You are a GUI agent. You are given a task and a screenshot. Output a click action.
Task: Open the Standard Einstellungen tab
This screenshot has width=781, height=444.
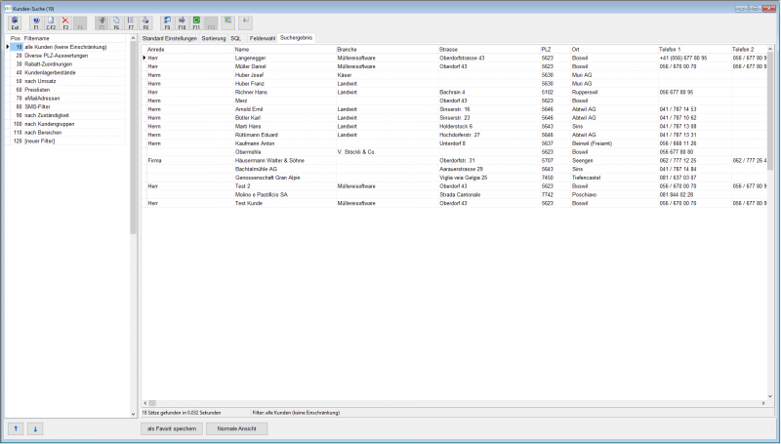pyautogui.click(x=169, y=38)
